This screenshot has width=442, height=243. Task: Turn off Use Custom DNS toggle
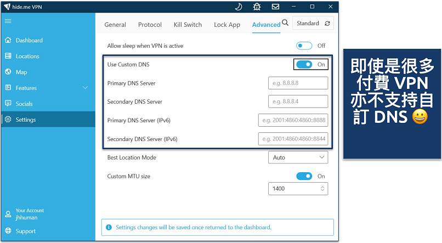click(x=304, y=64)
